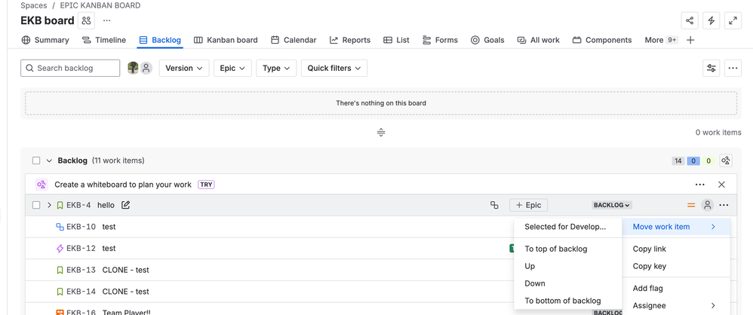The width and height of the screenshot is (753, 315).
Task: Open the team members icon beside EKB board
Action: tap(87, 20)
